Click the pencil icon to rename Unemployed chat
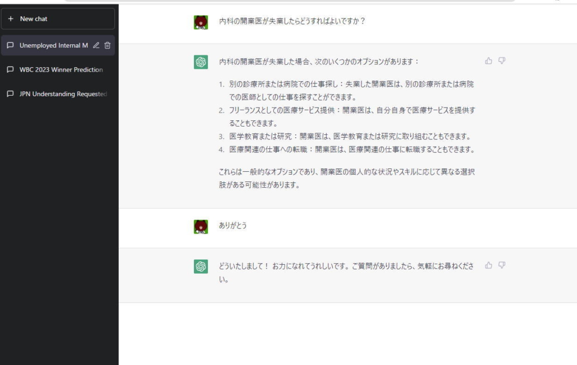Screen dimensions: 577x365 pyautogui.click(x=96, y=45)
